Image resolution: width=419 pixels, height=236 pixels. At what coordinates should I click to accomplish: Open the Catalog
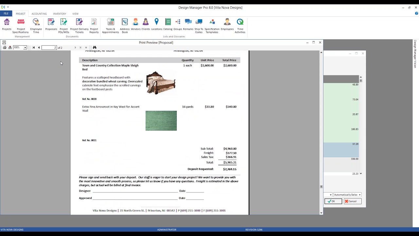point(168,25)
